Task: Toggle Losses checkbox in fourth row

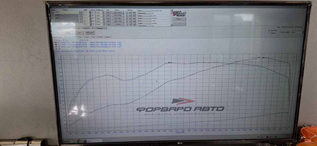Action: pos(93,21)
